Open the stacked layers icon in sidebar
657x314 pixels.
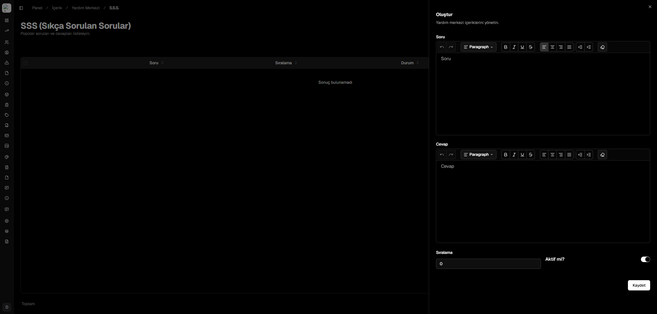click(x=7, y=231)
